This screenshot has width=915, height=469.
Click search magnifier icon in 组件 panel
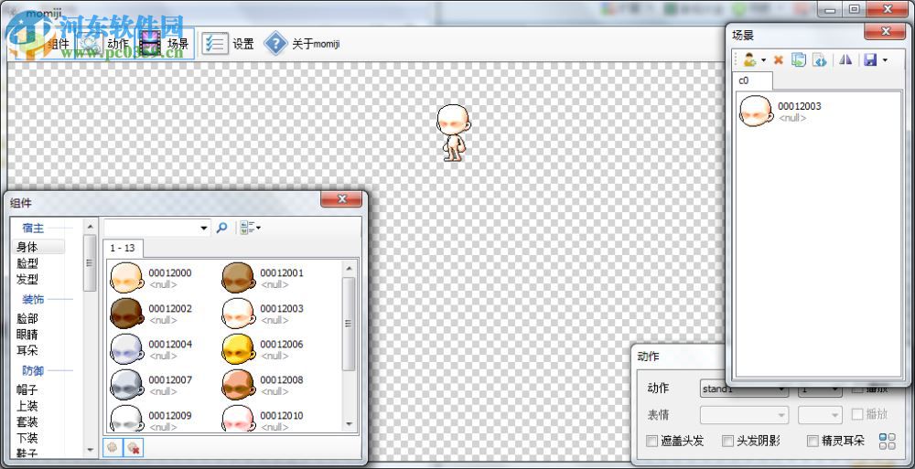coord(221,228)
